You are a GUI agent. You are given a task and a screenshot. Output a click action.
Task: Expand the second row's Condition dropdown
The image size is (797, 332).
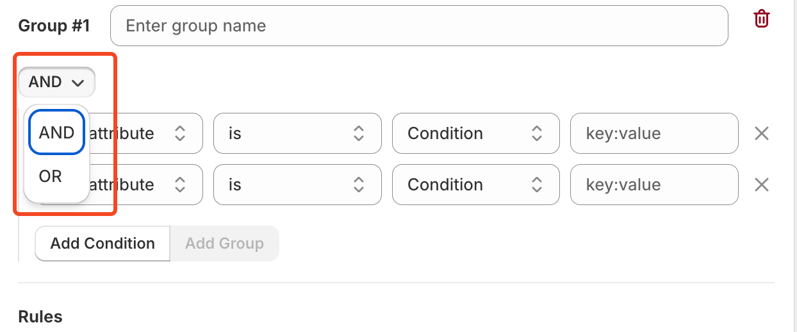tap(475, 185)
